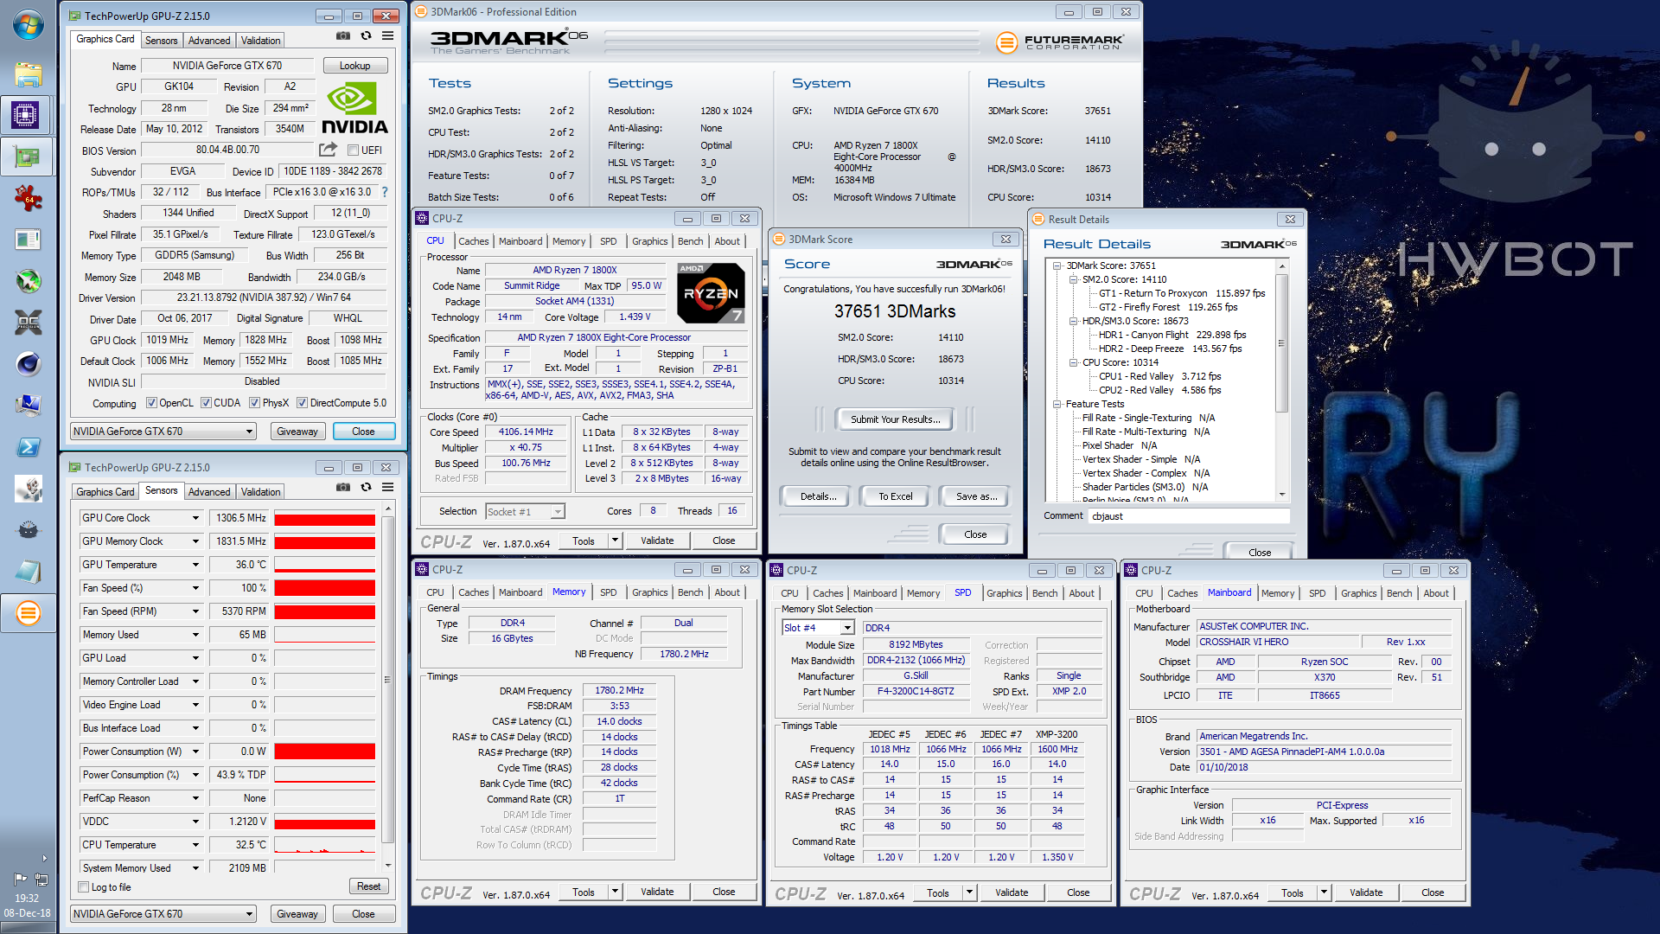
Task: Open hamburger menu in Sensors GPU-Z window
Action: pos(388,488)
